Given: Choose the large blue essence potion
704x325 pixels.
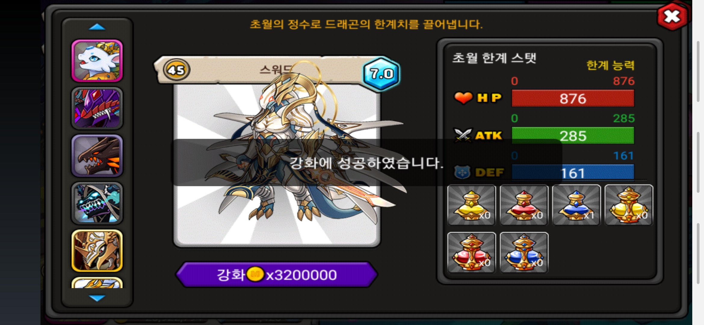Looking at the screenshot, I should coord(524,252).
